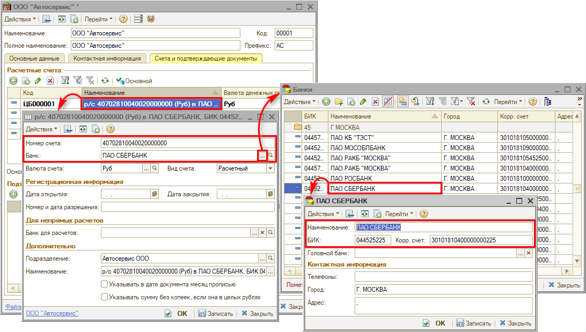
Task: Click Записать in the ПАО СБЕРБАНК window
Action: (x=474, y=323)
